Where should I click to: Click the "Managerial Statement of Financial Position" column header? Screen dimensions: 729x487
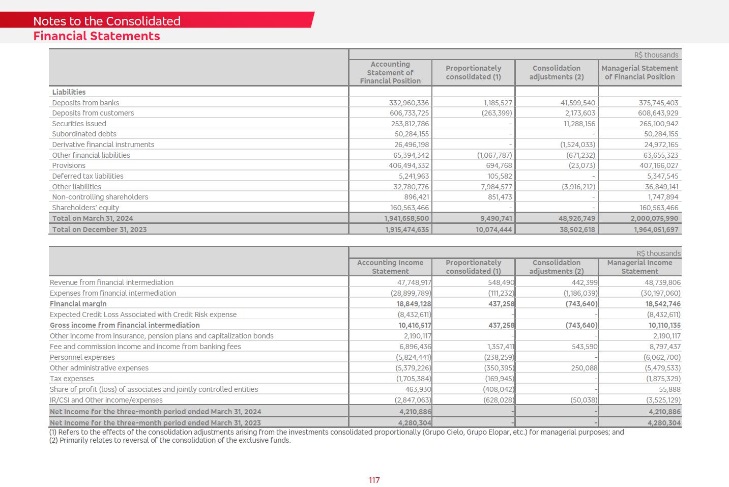pos(639,72)
